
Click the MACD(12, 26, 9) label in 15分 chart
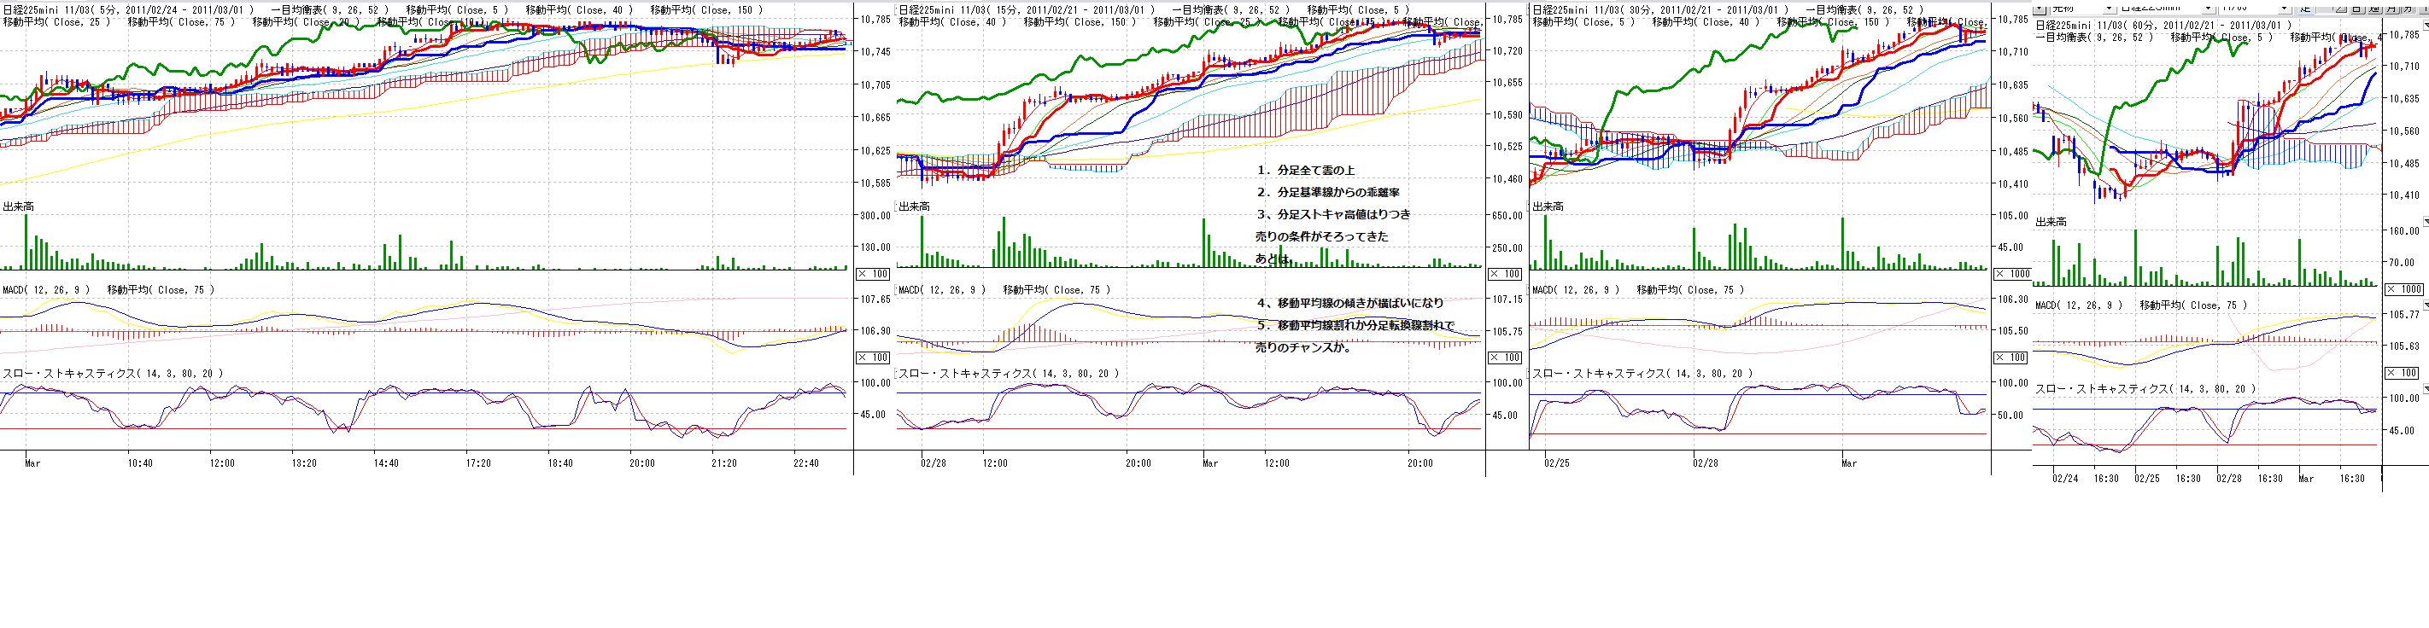941,290
